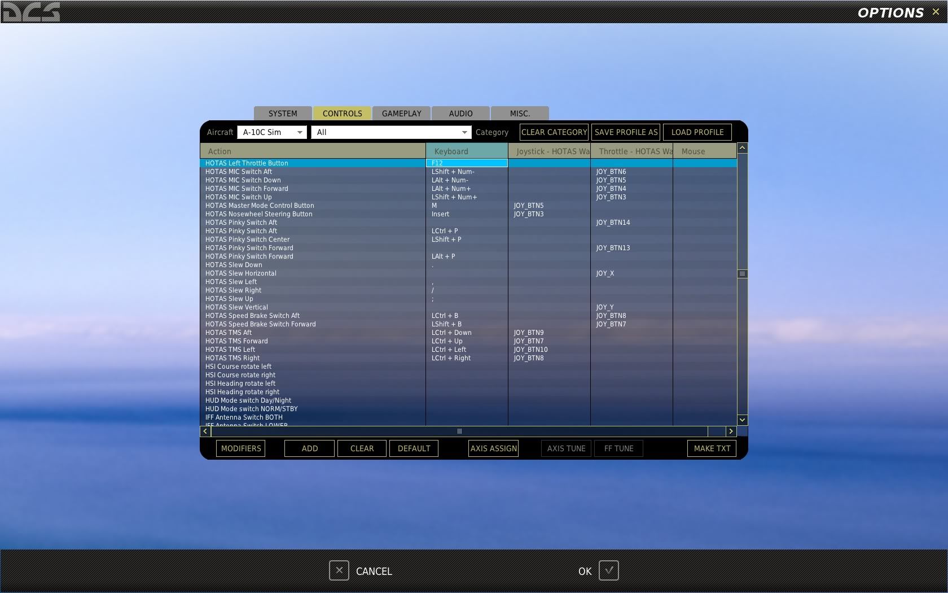Image resolution: width=948 pixels, height=593 pixels.
Task: Open the AUDIO settings tab
Action: point(460,113)
